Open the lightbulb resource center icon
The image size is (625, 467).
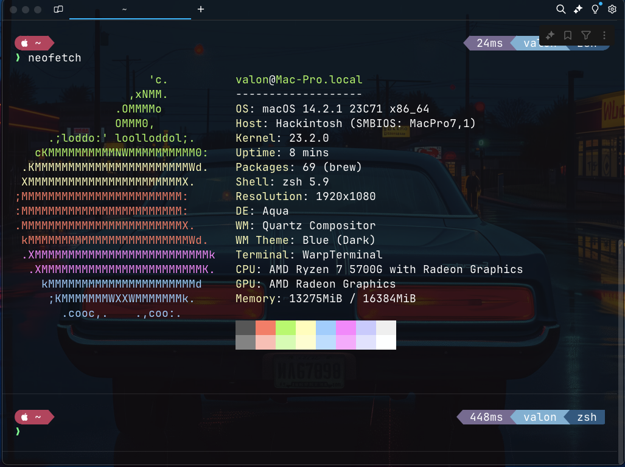tap(595, 9)
